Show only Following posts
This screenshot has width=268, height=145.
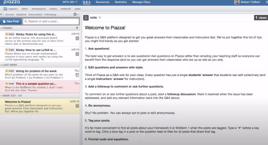point(50,15)
